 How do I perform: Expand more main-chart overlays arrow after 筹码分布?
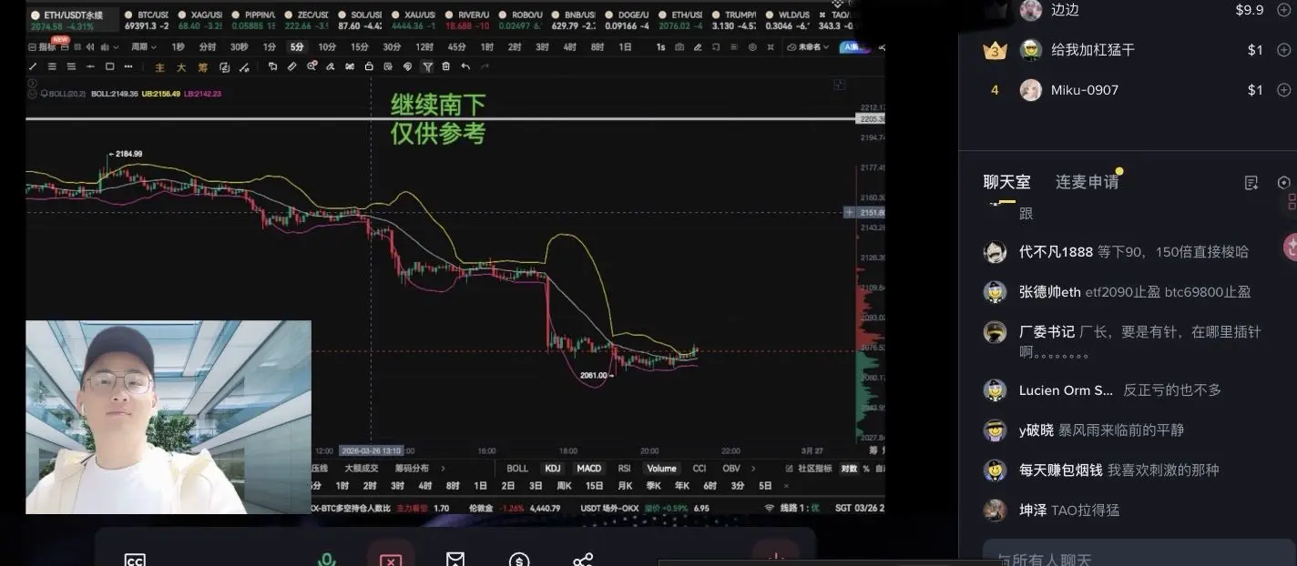[443, 469]
